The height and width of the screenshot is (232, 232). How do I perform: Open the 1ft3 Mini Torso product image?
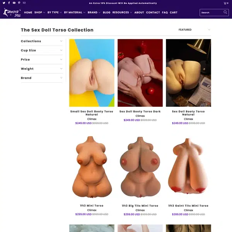coord(92,167)
